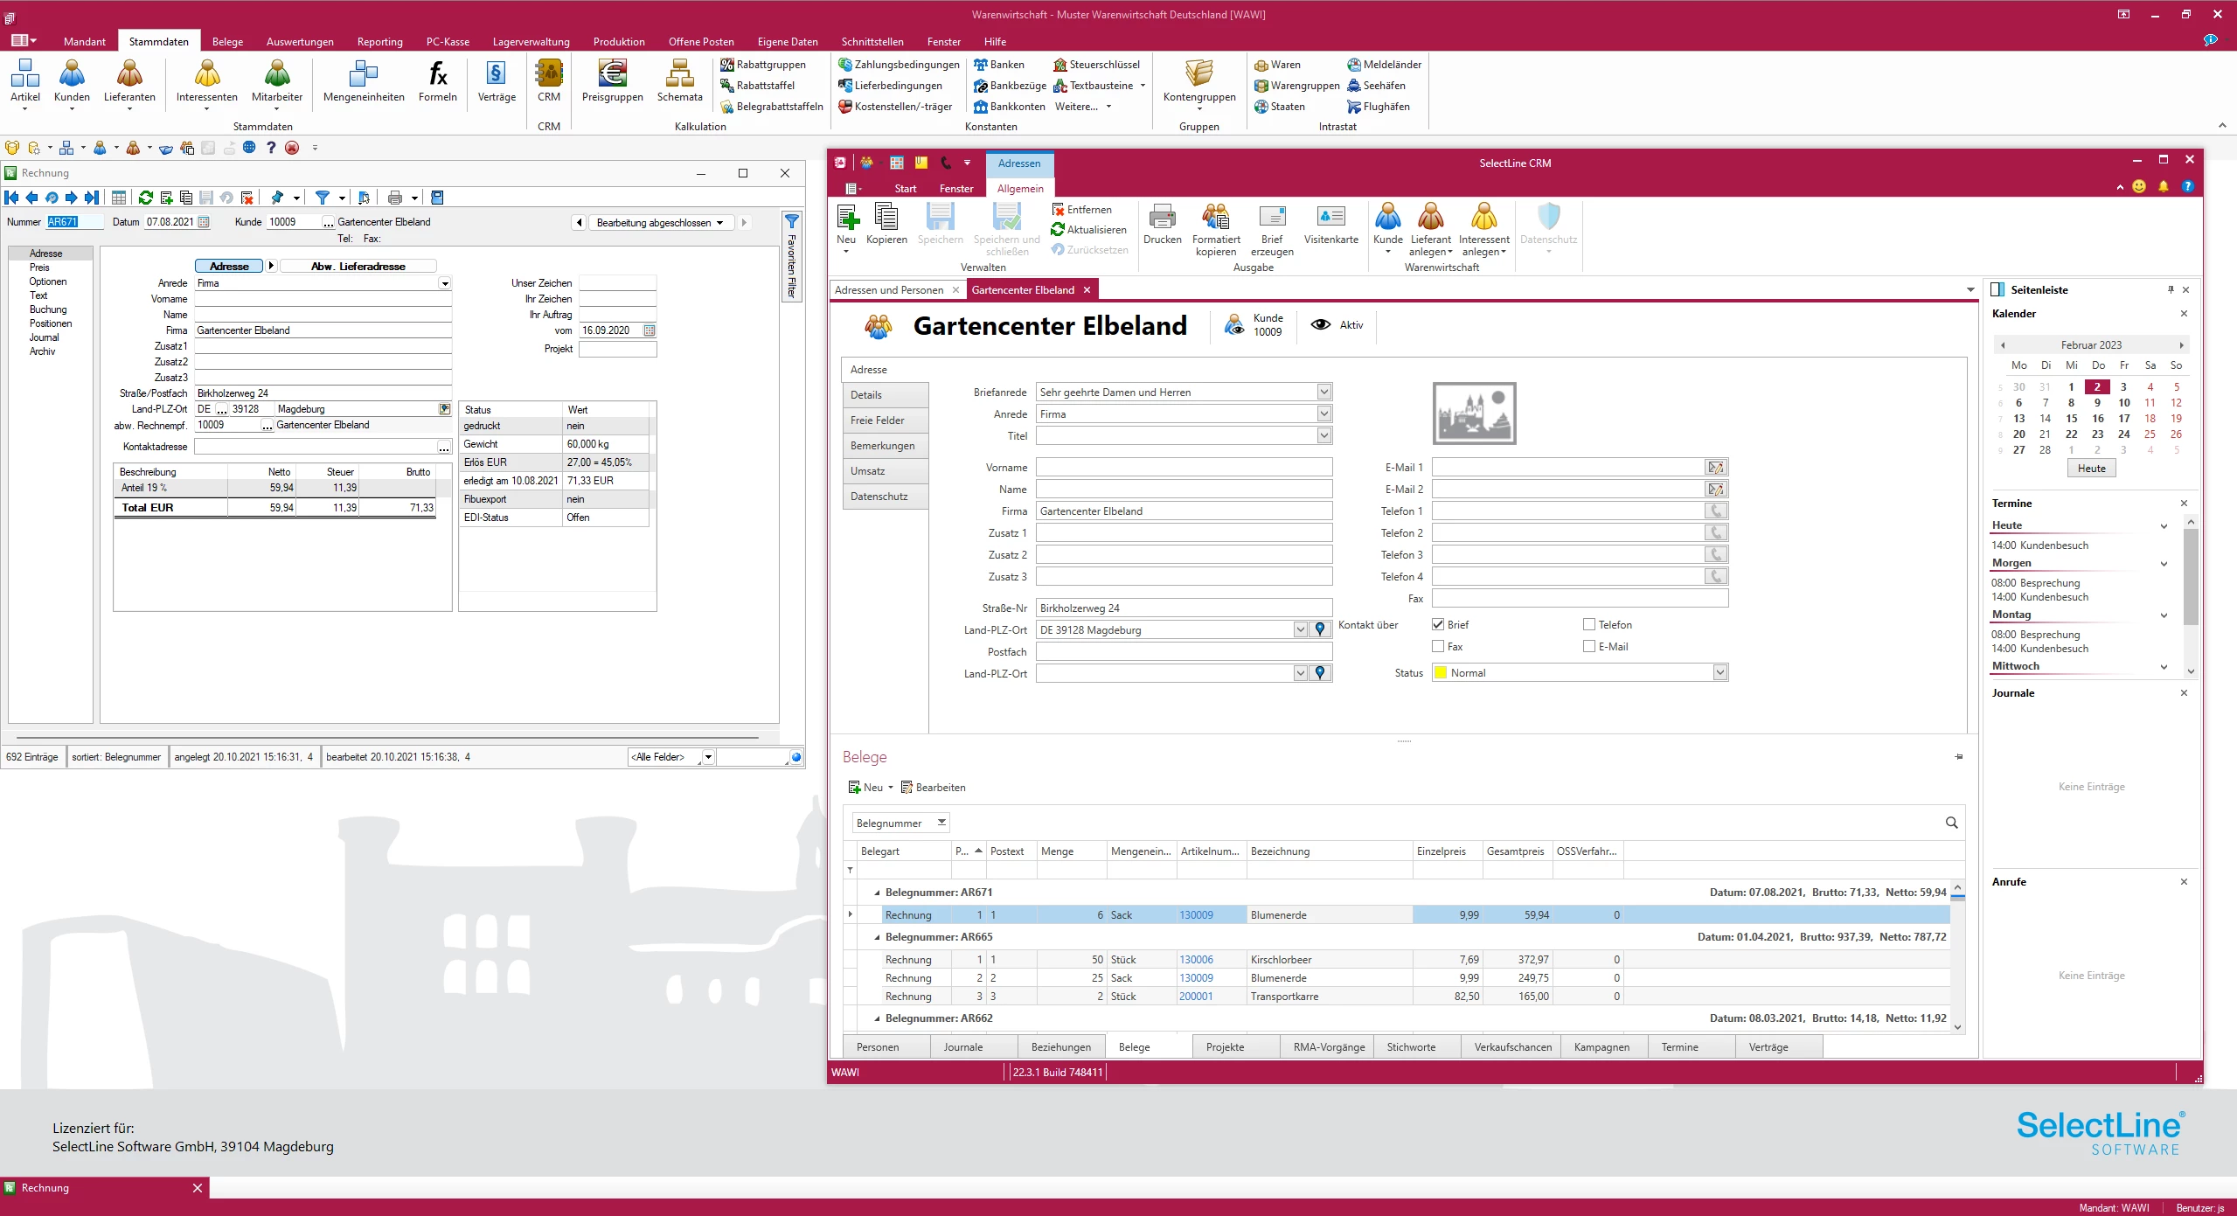This screenshot has height=1216, width=2237.
Task: Click the Brief erzeugen icon
Action: pos(1272,230)
